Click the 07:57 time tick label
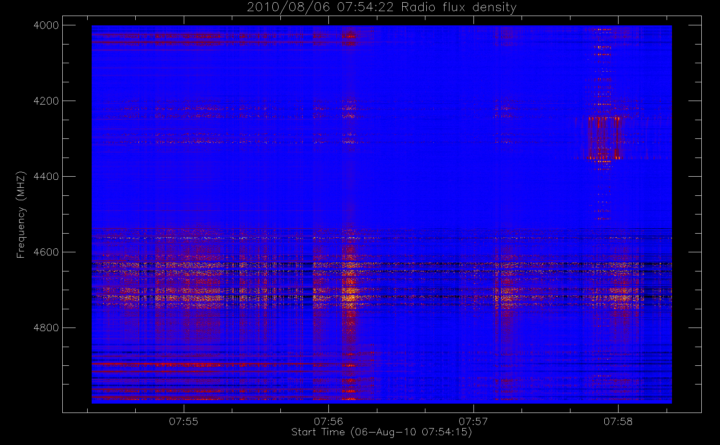 click(x=473, y=421)
